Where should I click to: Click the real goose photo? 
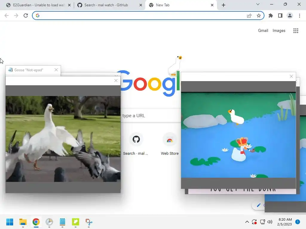(x=63, y=139)
